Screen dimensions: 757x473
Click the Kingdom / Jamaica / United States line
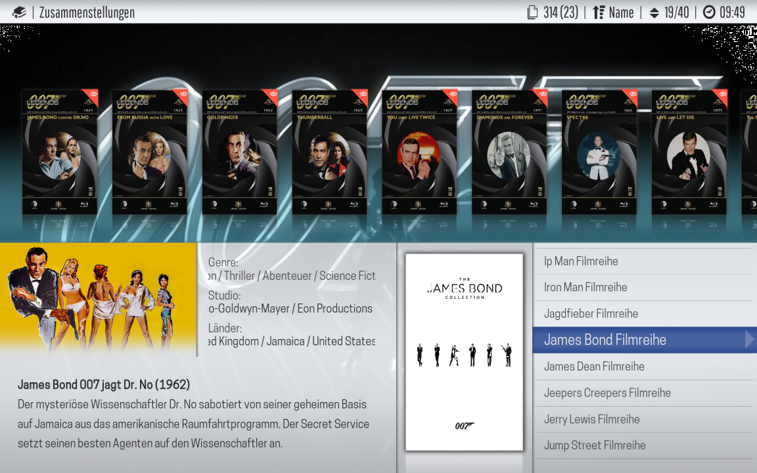coord(292,341)
